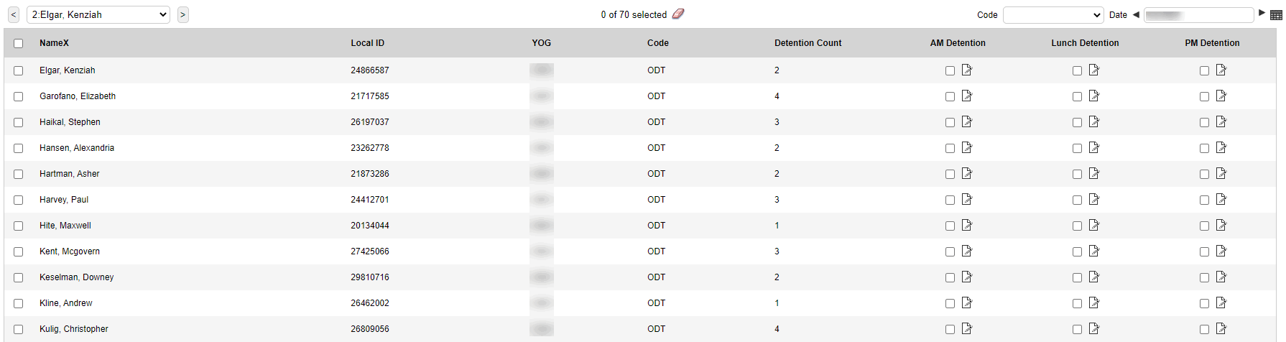Screen dimensions: 1286x342
Task: Open the student page dropdown '2:Elgar, Kenziah'
Action: click(98, 14)
